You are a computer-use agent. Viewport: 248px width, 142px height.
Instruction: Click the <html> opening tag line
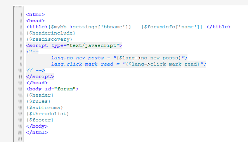(35, 14)
